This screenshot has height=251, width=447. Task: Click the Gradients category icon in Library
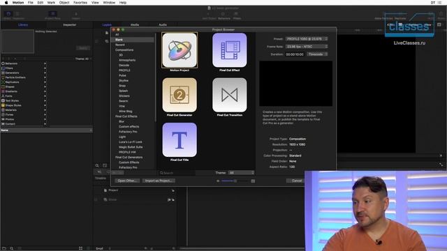point(3,91)
